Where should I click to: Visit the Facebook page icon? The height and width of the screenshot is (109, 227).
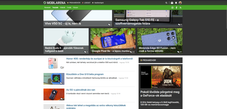tap(176, 8)
